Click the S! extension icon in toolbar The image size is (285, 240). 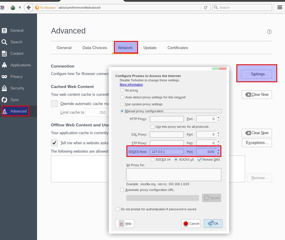point(2,7)
